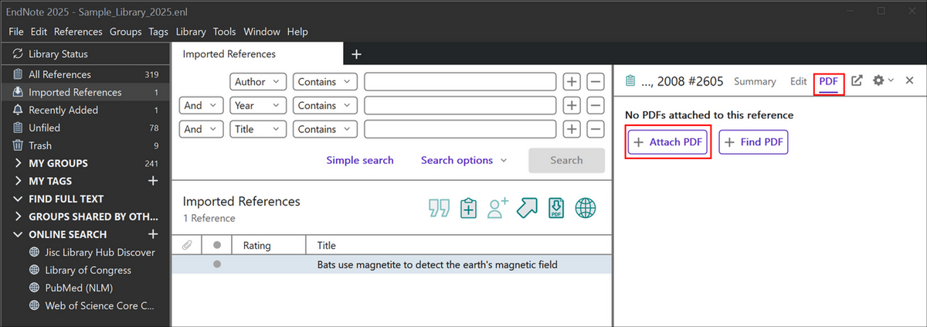Add search row after Author field

point(571,82)
